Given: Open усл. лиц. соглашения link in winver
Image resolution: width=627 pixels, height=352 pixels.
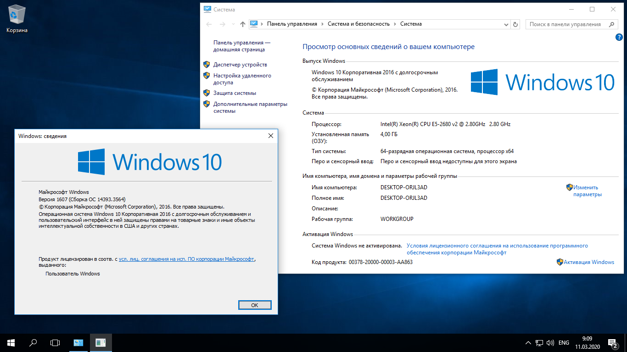Looking at the screenshot, I should 186,259.
